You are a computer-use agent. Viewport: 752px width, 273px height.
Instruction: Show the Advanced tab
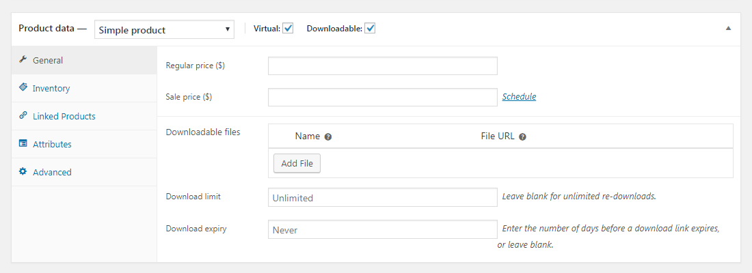(84, 171)
